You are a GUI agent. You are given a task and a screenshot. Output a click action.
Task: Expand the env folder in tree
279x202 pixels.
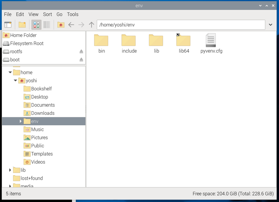pos(20,121)
